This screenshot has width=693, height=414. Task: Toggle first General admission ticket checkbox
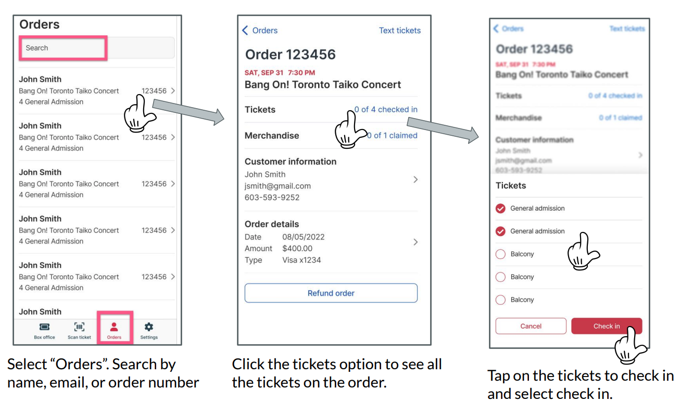[x=500, y=209]
